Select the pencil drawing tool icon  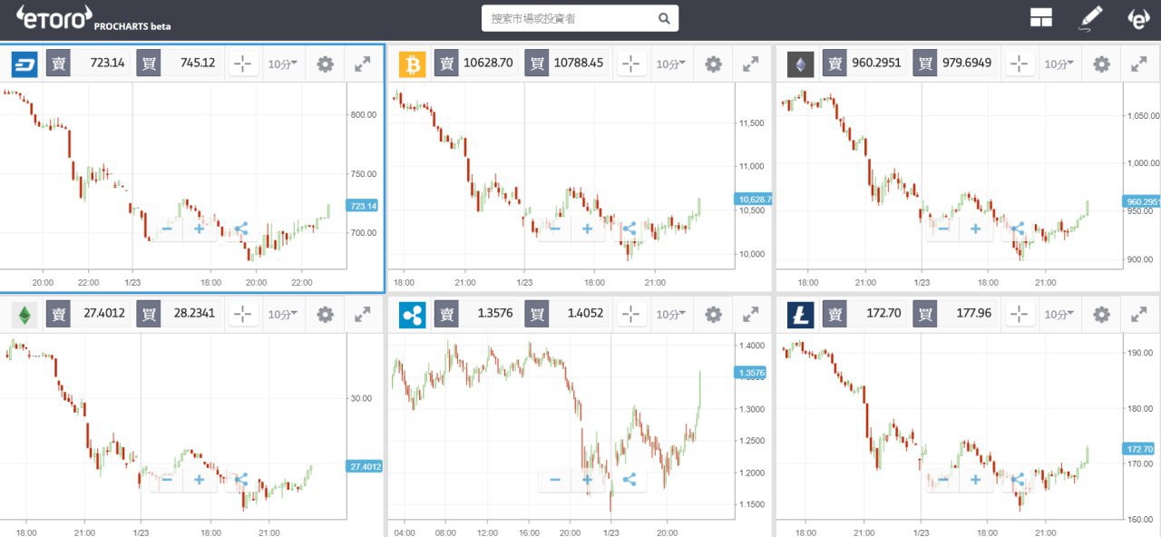[x=1091, y=18]
